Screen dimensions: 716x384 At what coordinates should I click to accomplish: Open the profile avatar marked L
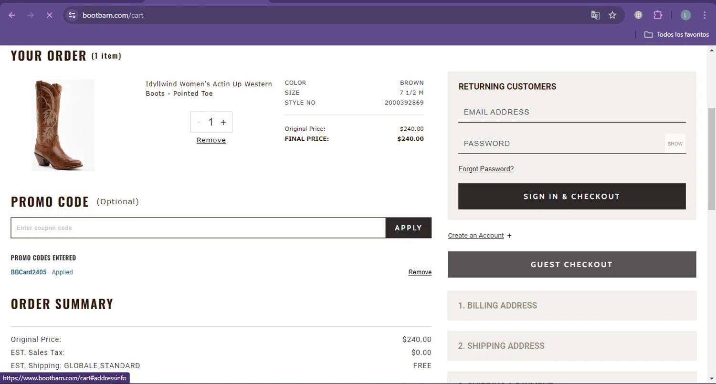685,15
